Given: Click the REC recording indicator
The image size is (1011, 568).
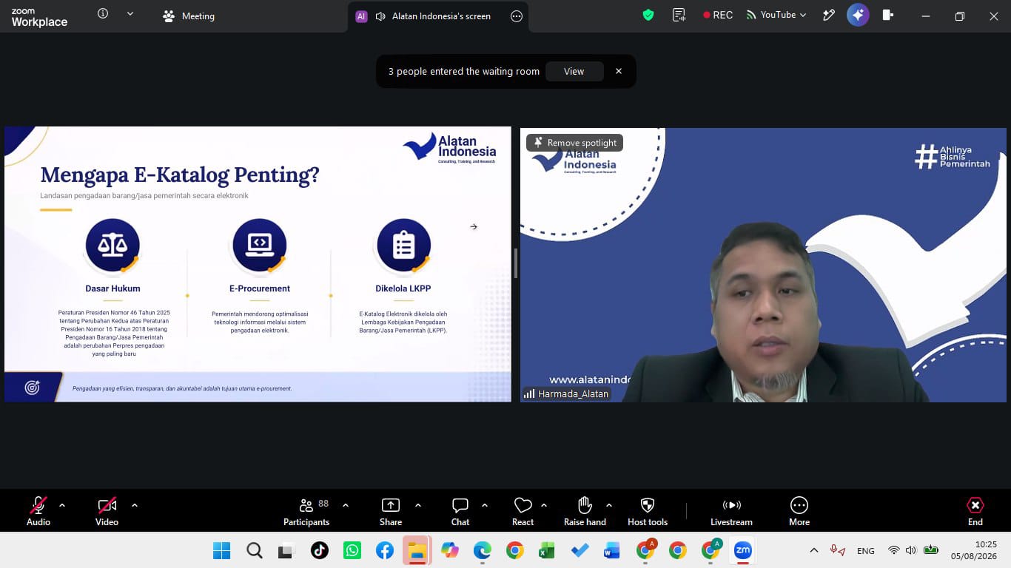Looking at the screenshot, I should [x=718, y=15].
